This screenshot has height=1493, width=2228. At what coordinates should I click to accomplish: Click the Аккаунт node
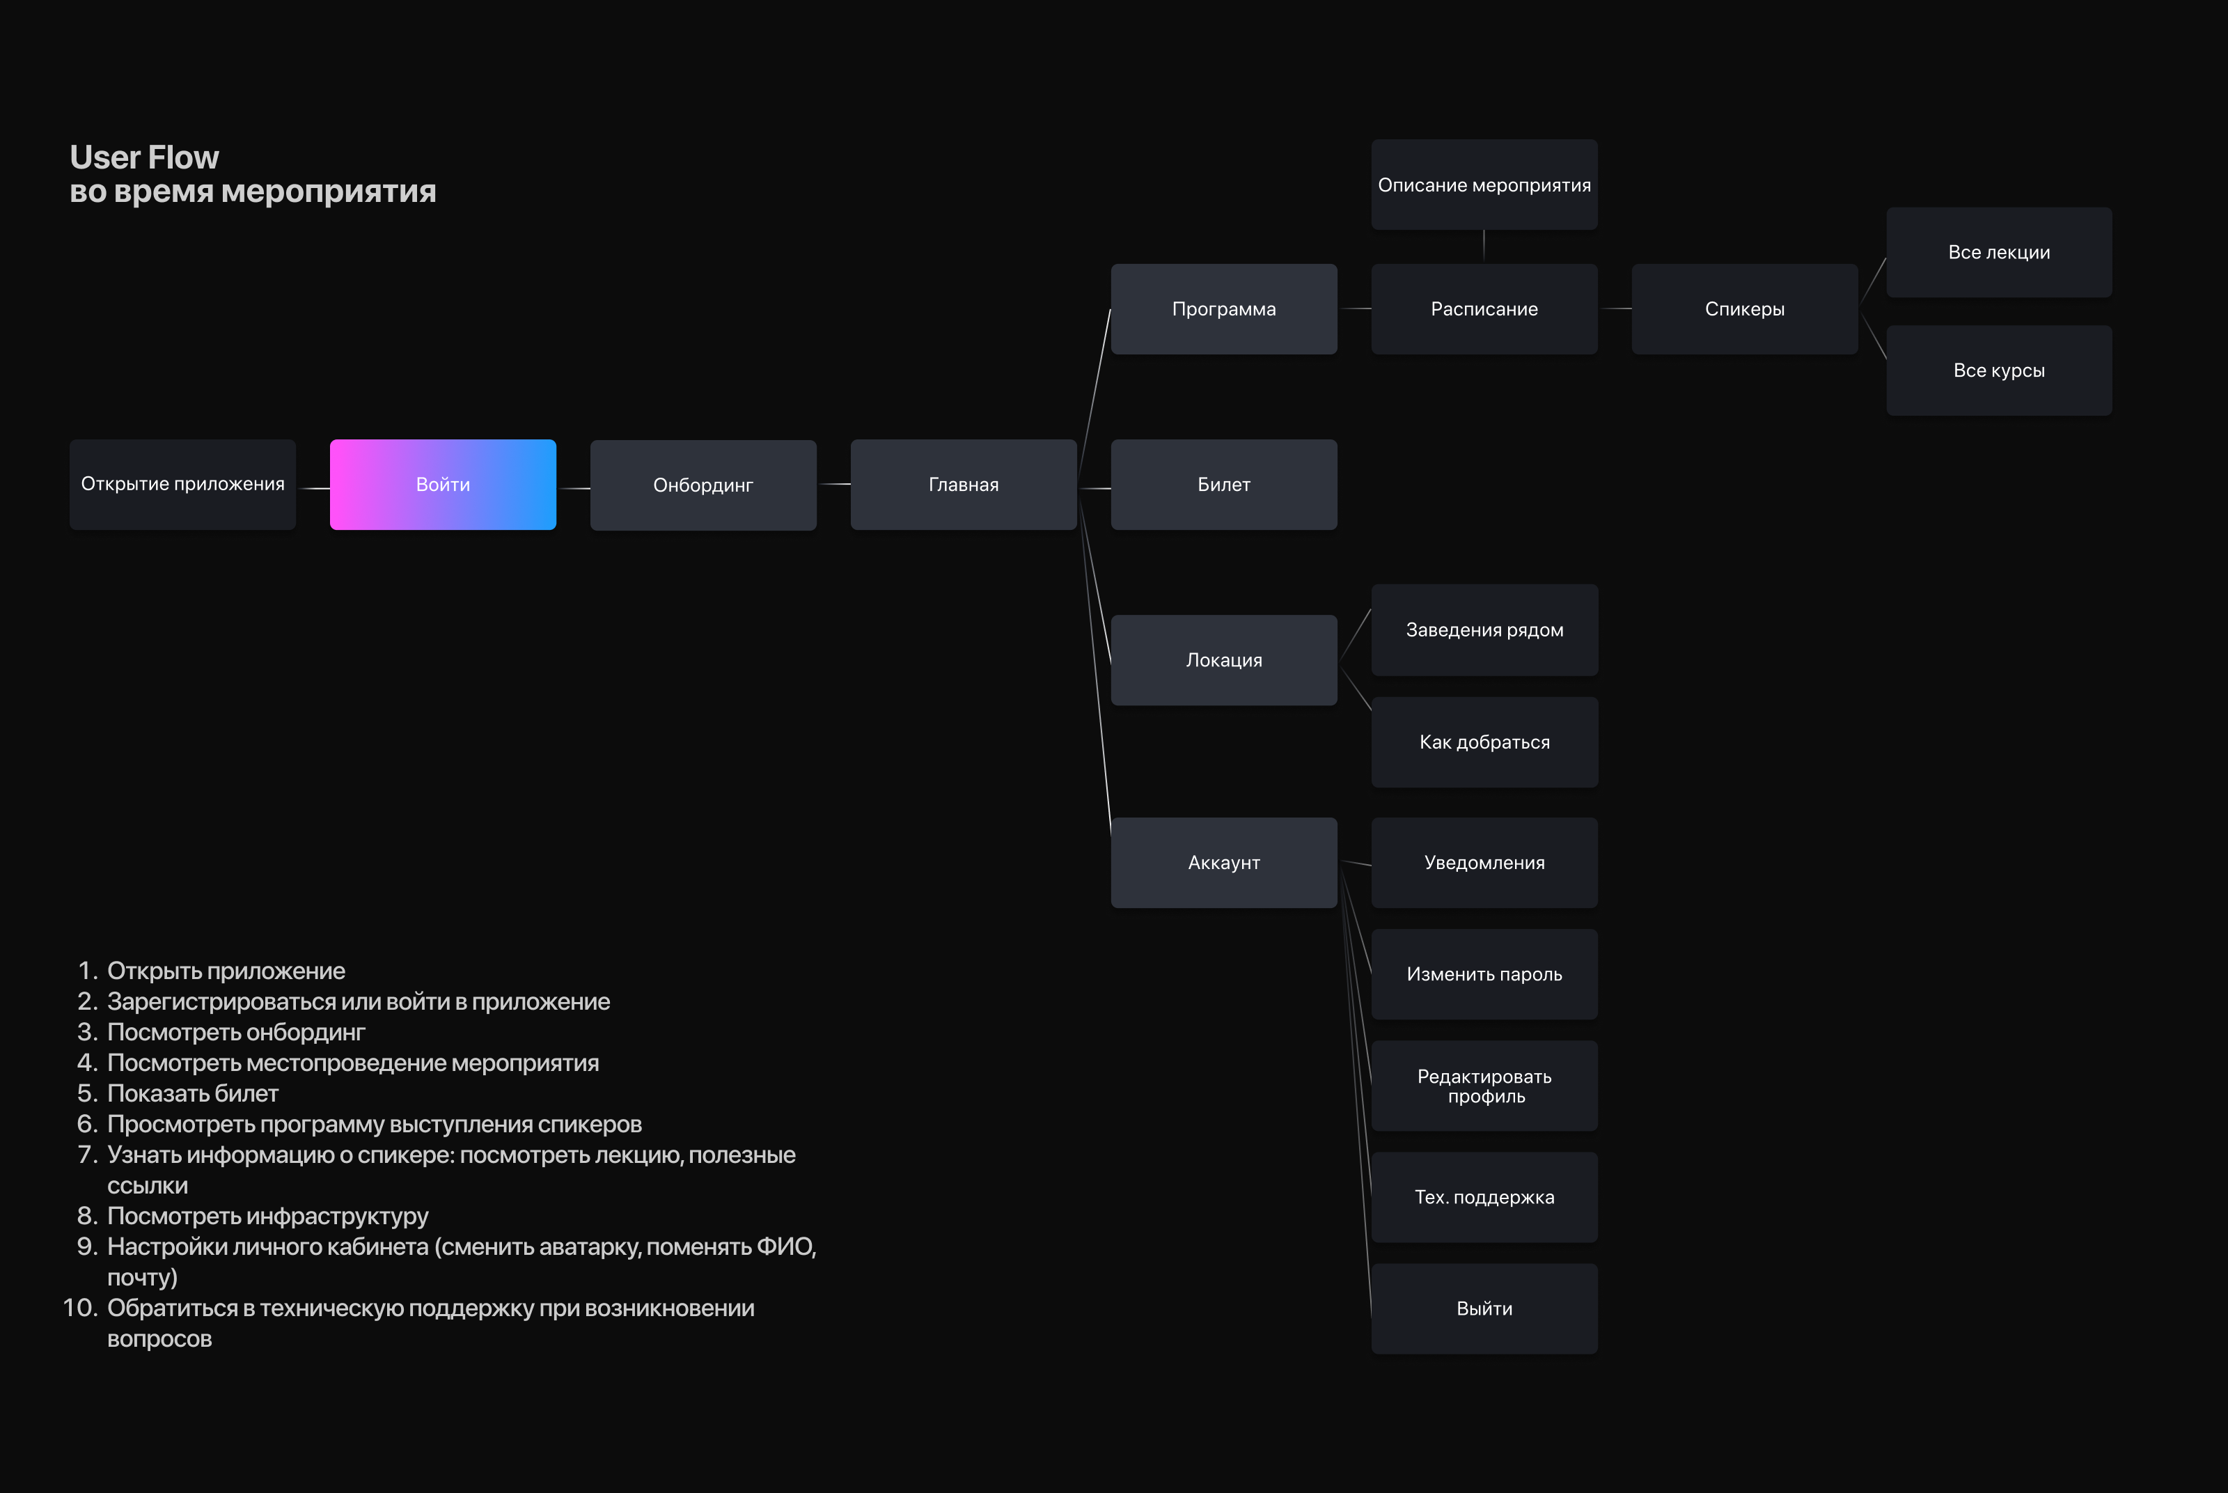(1223, 863)
